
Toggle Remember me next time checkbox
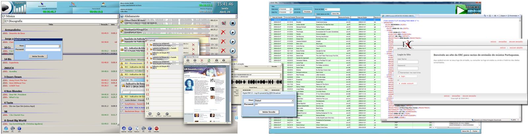[x=399, y=73]
